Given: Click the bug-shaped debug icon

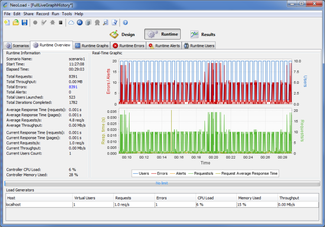Looking at the screenshot, I should click(52, 23).
